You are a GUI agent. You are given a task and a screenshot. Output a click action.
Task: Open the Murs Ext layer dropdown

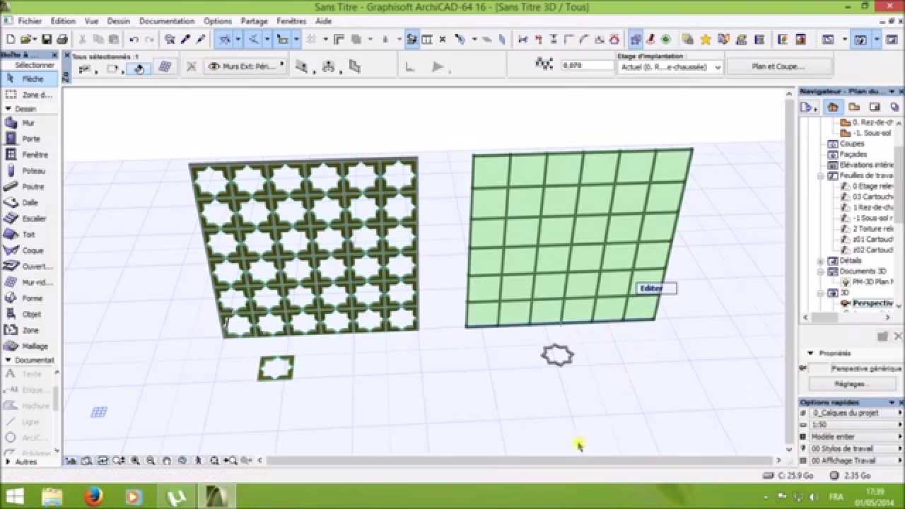pos(245,66)
